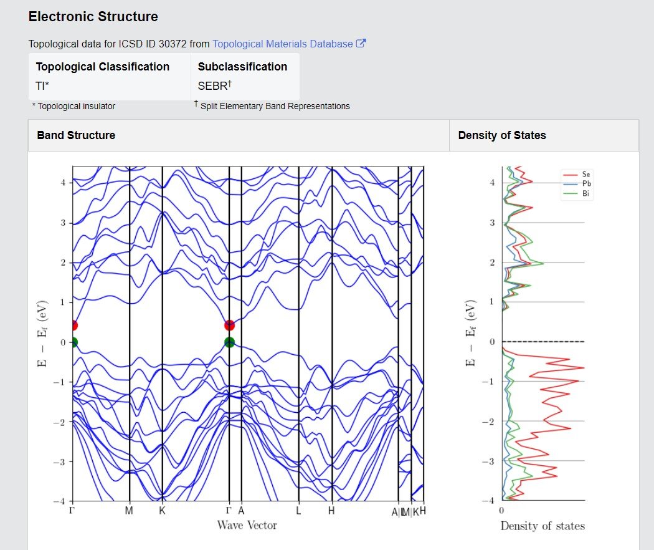Click the external link icon after Database
654x550 pixels.
point(361,44)
